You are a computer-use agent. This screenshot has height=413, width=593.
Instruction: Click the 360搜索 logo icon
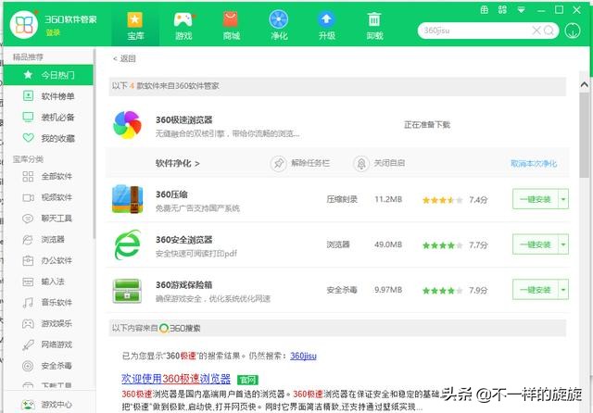click(x=164, y=328)
